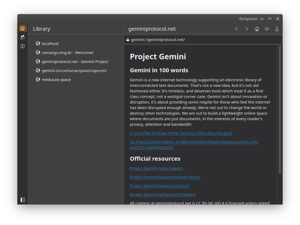
Task: Click the gemini:// address field
Action: point(203,39)
